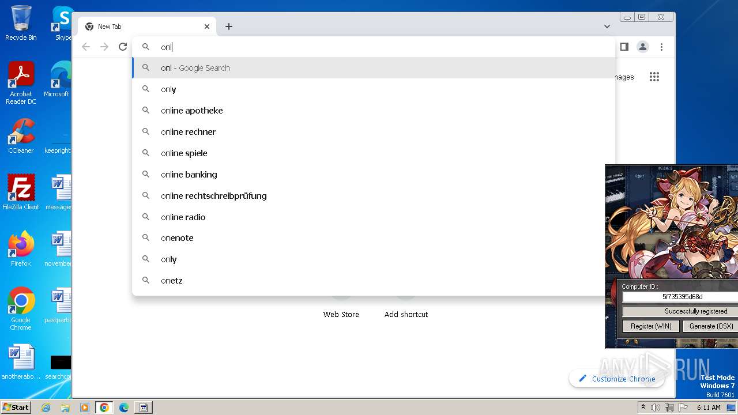Viewport: 738px width, 415px height.
Task: Open the Chrome three-dot menu
Action: (662, 47)
